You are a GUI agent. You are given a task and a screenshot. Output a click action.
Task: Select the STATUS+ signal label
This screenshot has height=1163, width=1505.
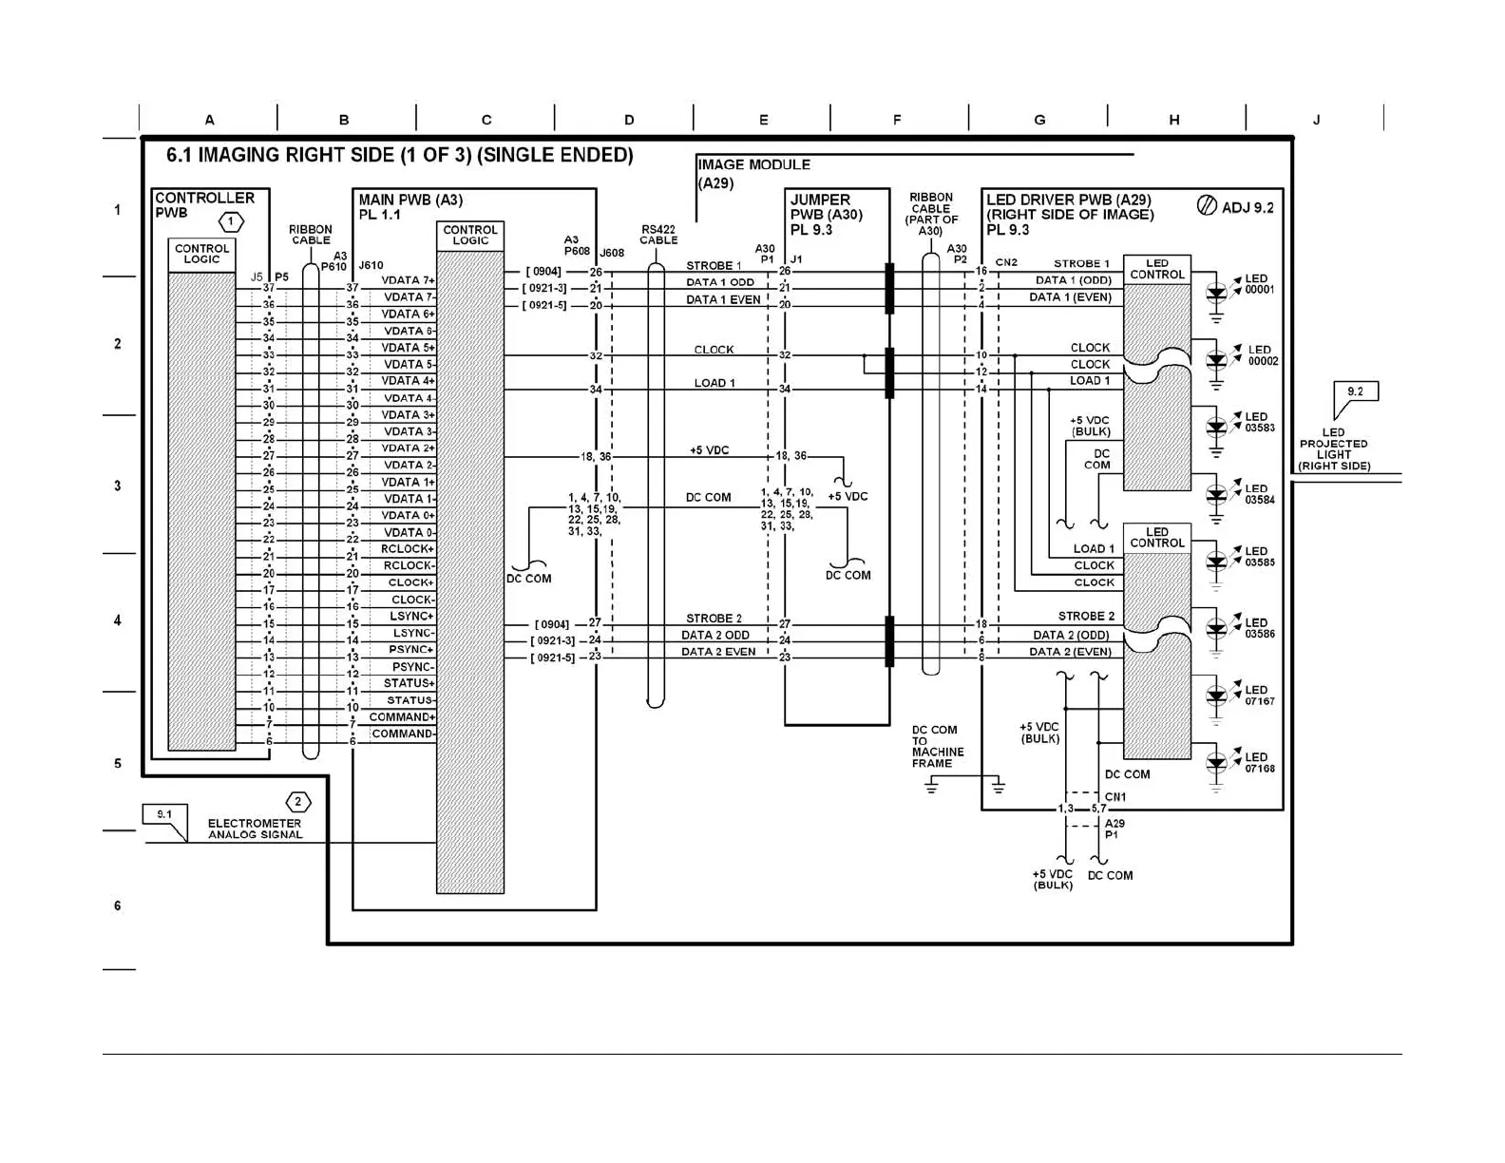(x=409, y=683)
